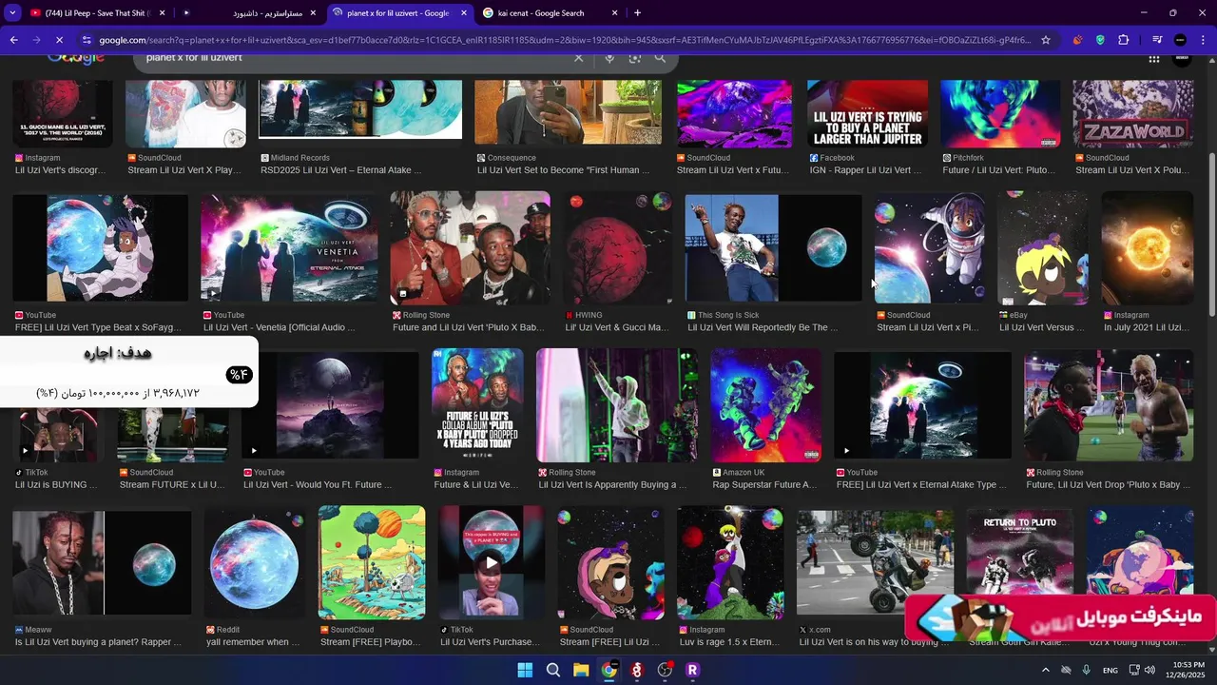Screen dimensions: 1217x685
Task: Click the media control icon in toolbar
Action: (x=1157, y=40)
